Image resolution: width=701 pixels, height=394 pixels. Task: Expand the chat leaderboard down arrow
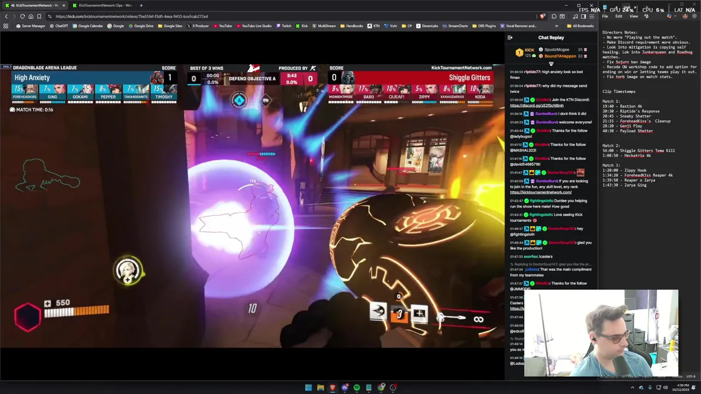pyautogui.click(x=551, y=63)
